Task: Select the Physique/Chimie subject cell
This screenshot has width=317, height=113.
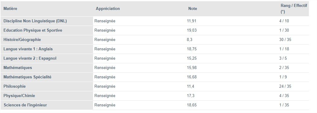Action: tap(47, 96)
